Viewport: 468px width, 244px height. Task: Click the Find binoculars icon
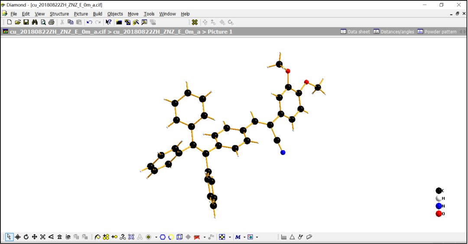35,22
